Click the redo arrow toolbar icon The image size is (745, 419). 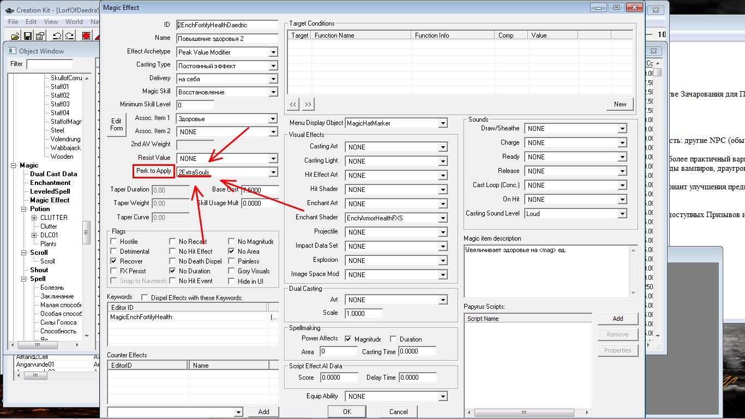(69, 36)
